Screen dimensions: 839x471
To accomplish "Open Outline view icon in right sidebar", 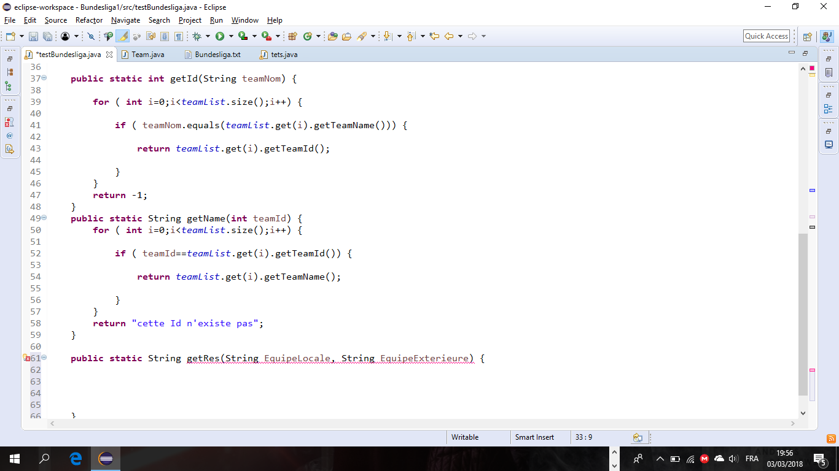I will [829, 109].
